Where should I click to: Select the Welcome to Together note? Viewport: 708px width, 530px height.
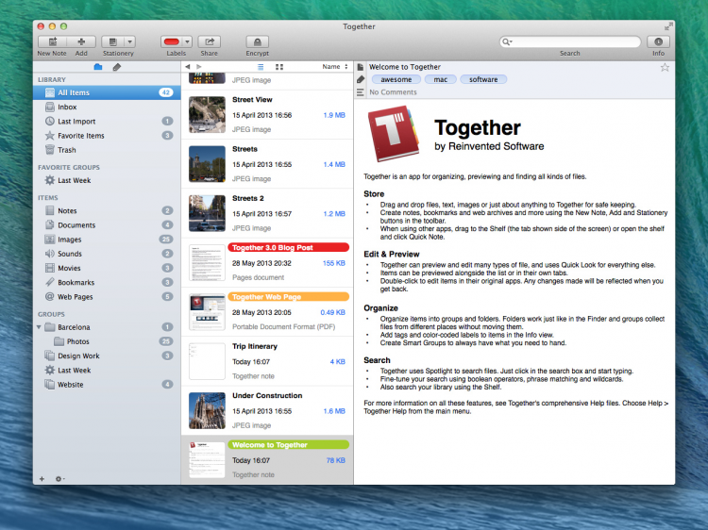(267, 460)
